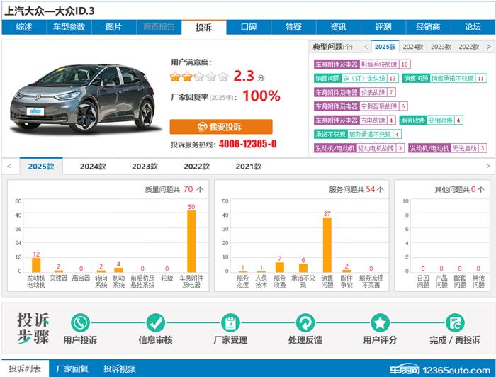Screen dimensions: 496x377
Task: Click the 用户评分 star step icon
Action: click(x=380, y=323)
